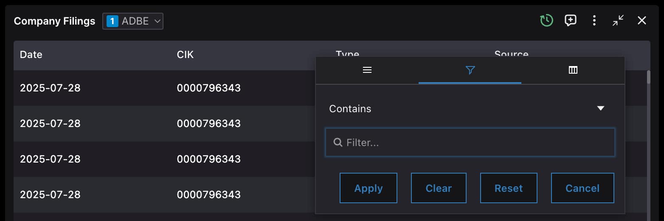Close the Company Filings widget

(642, 20)
